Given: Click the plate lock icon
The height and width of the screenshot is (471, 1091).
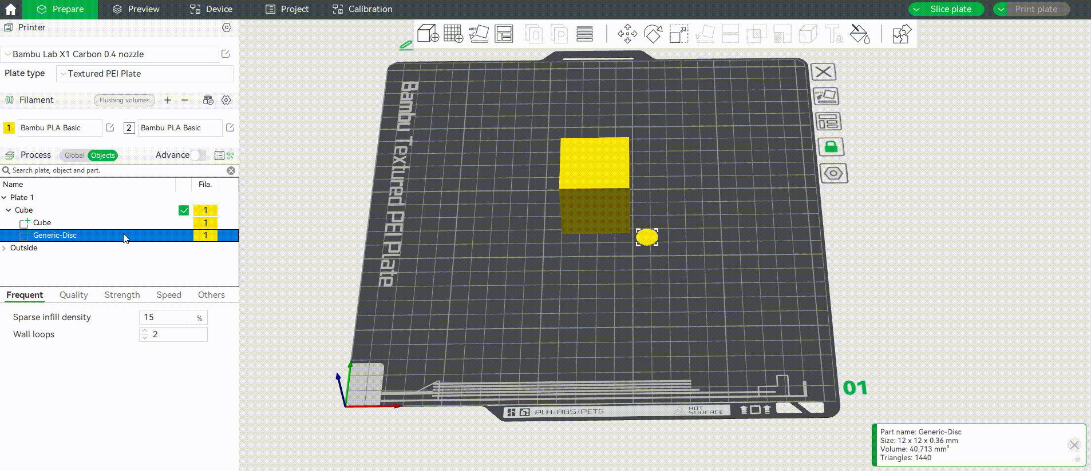Looking at the screenshot, I should coord(831,147).
